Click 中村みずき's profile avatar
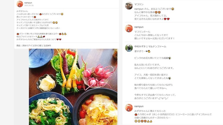Viewport: 223px width, 125px height. (x=129, y=48)
